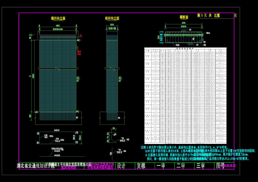This screenshot has height=182, width=258.
Task: Select M1 label in 顺桥向立面 footing
Action: click(119, 118)
